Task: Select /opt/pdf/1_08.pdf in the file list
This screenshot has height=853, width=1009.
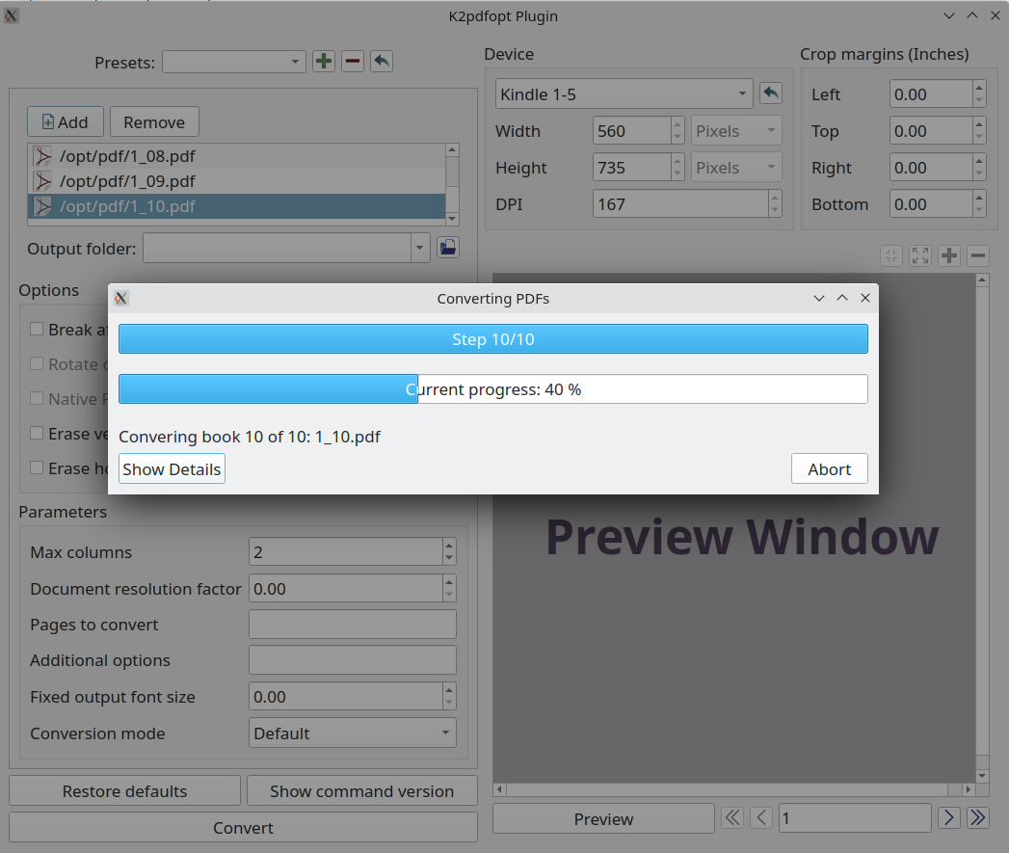Action: click(x=237, y=156)
